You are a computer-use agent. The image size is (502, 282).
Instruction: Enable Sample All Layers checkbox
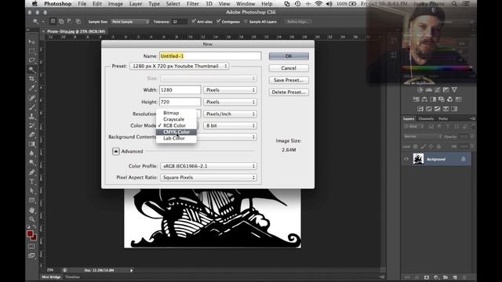tap(246, 21)
